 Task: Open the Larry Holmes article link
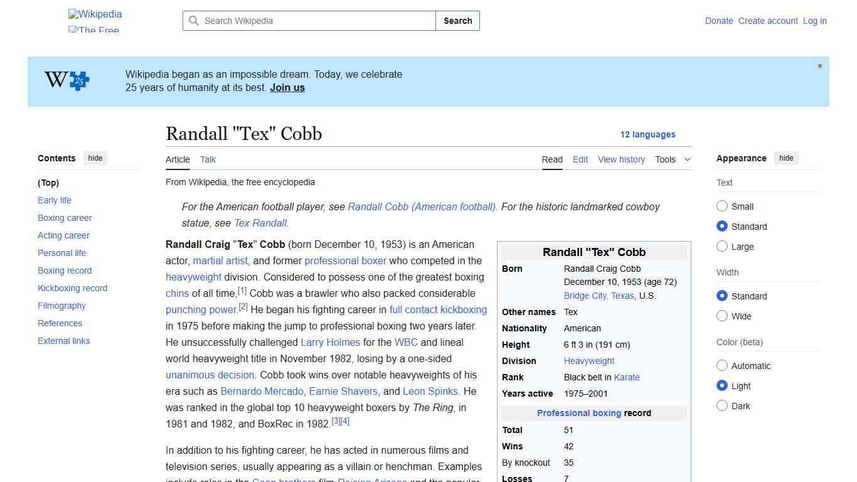(x=330, y=342)
